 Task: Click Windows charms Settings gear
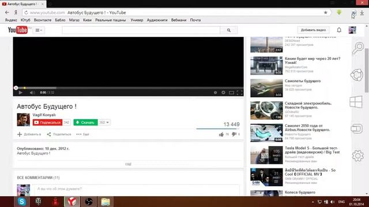[x=357, y=155]
